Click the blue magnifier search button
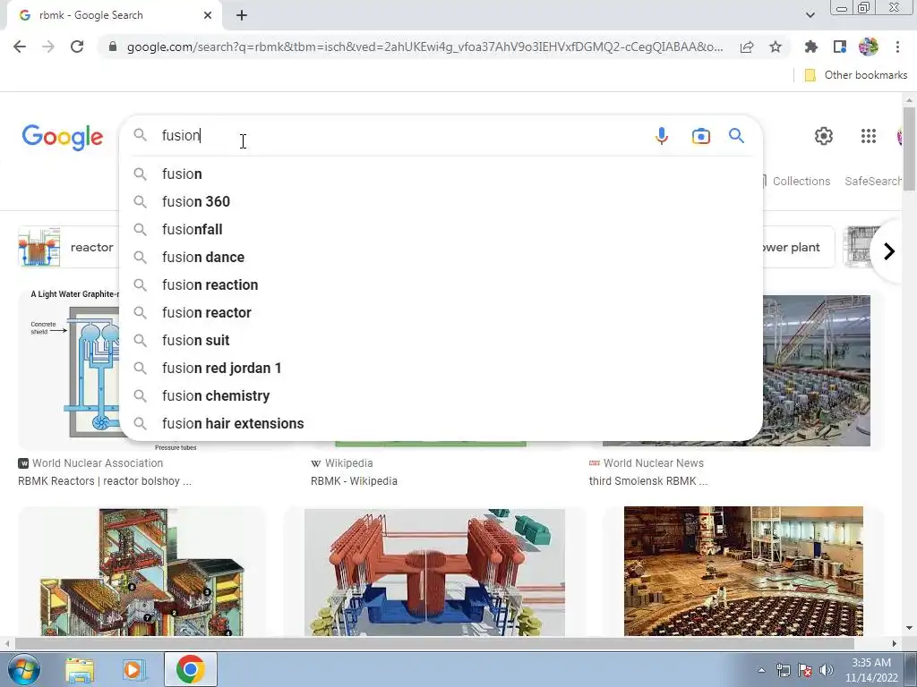Image resolution: width=917 pixels, height=687 pixels. point(736,136)
